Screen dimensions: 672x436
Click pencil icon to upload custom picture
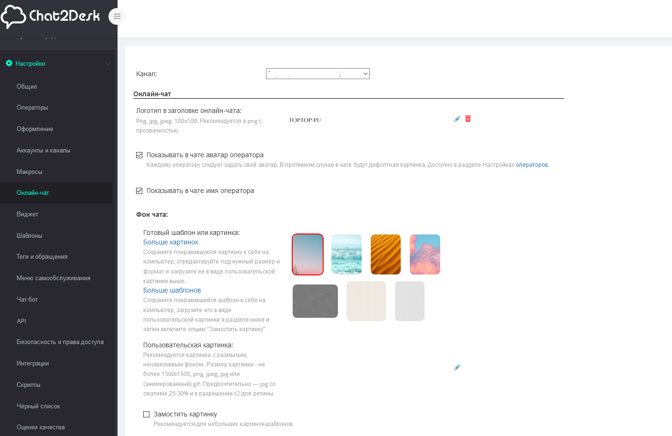pyautogui.click(x=457, y=367)
